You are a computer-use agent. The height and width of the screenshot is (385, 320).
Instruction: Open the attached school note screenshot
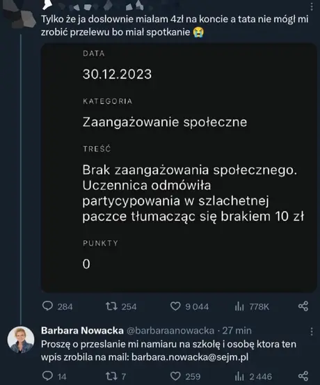click(x=179, y=168)
